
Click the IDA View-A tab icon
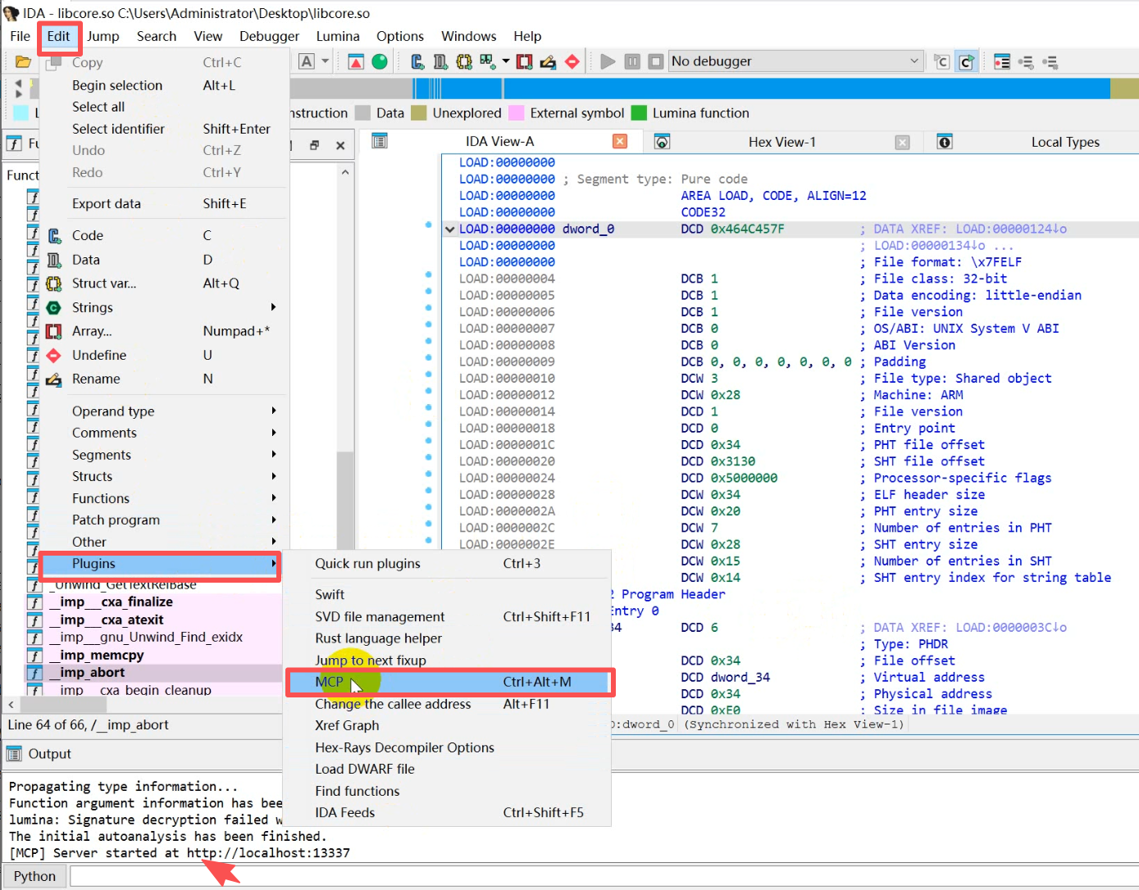coord(380,142)
